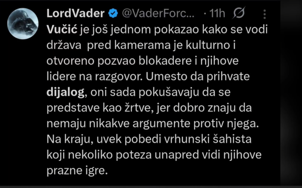Open the LordVader profile avatar
Viewport: 302px width, 188px height.
[23, 24]
